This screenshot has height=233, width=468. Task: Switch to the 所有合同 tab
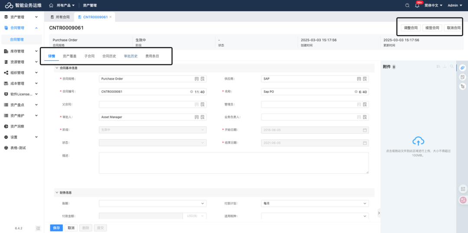point(60,17)
